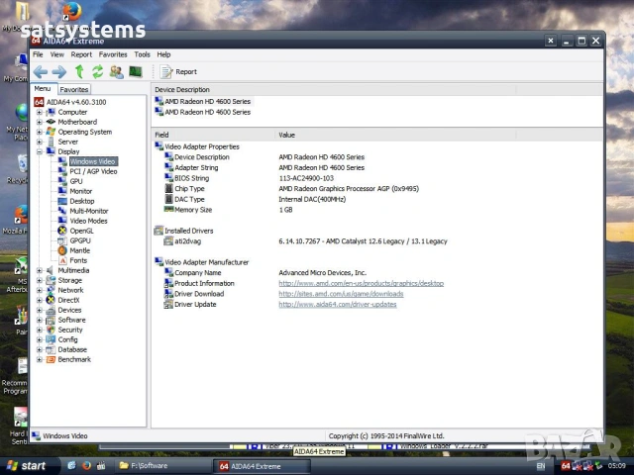The image size is (634, 475).
Task: Select the Menu tab
Action: [43, 88]
